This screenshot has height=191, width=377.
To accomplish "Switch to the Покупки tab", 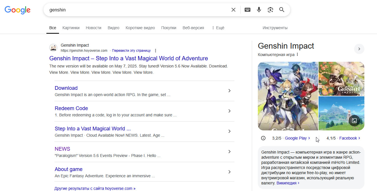I will (169, 28).
